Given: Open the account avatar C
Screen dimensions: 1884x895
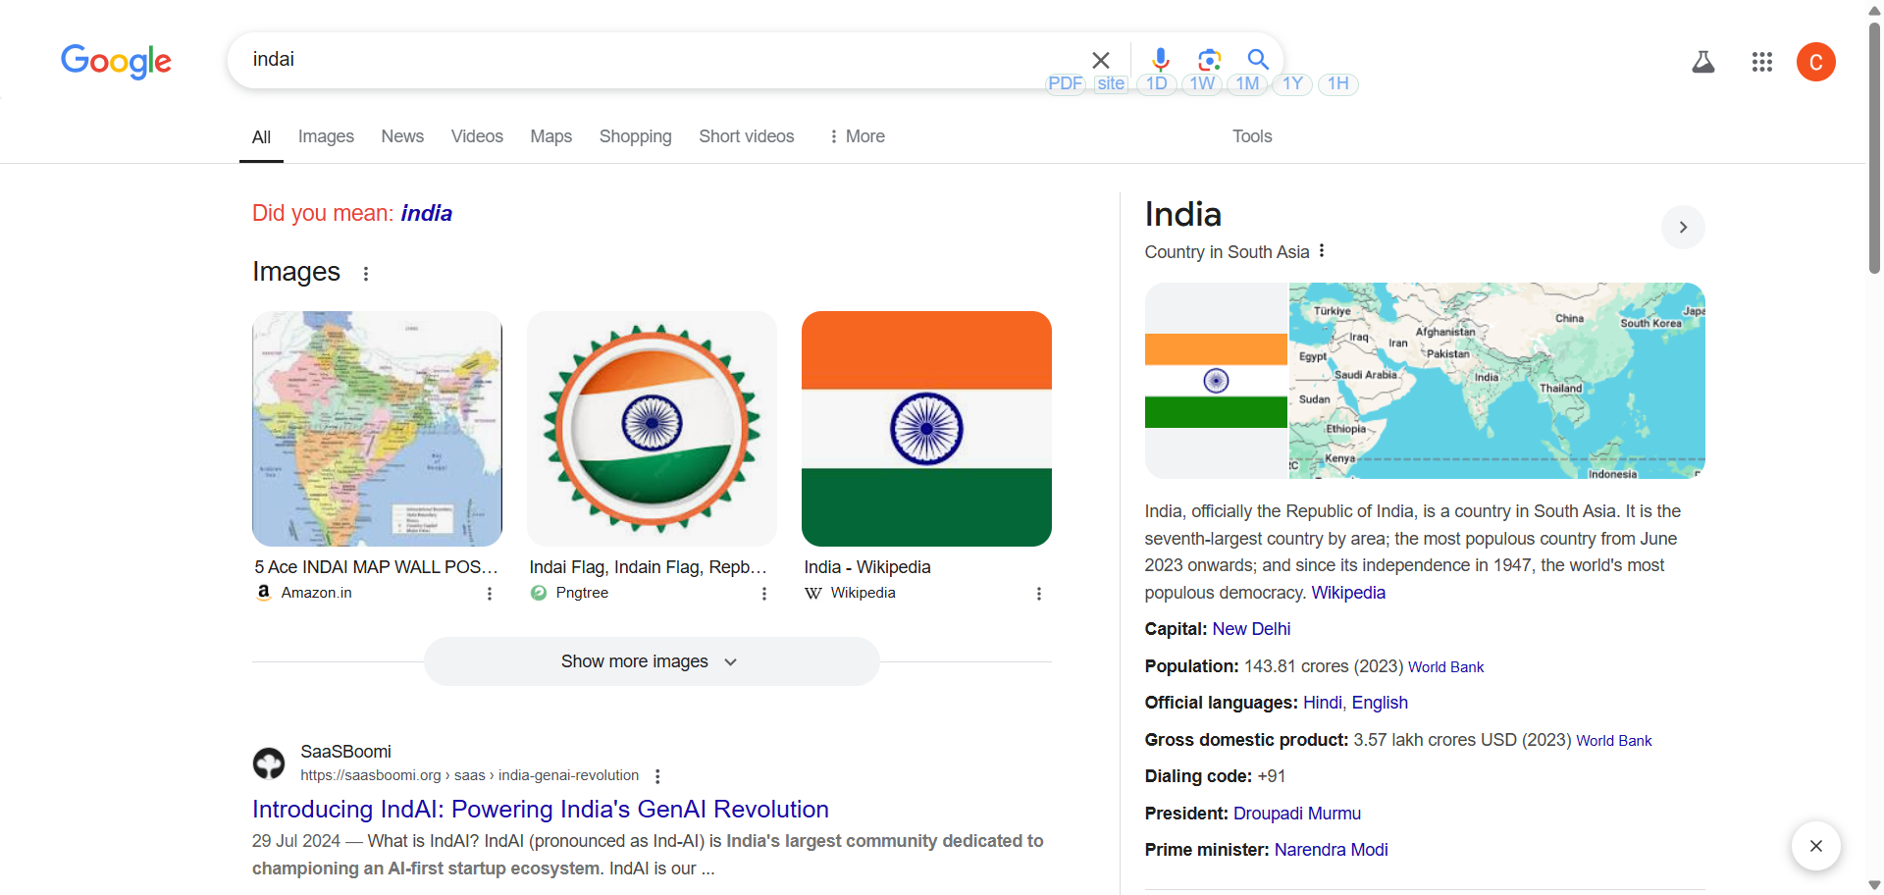Looking at the screenshot, I should [x=1816, y=62].
